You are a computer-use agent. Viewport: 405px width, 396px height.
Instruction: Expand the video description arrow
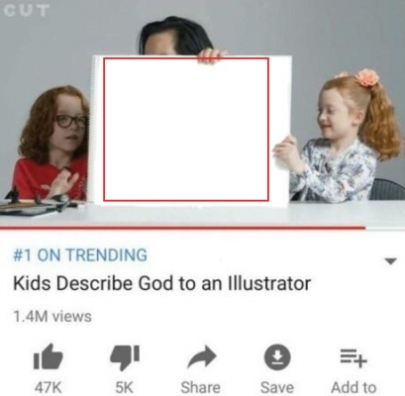click(391, 261)
